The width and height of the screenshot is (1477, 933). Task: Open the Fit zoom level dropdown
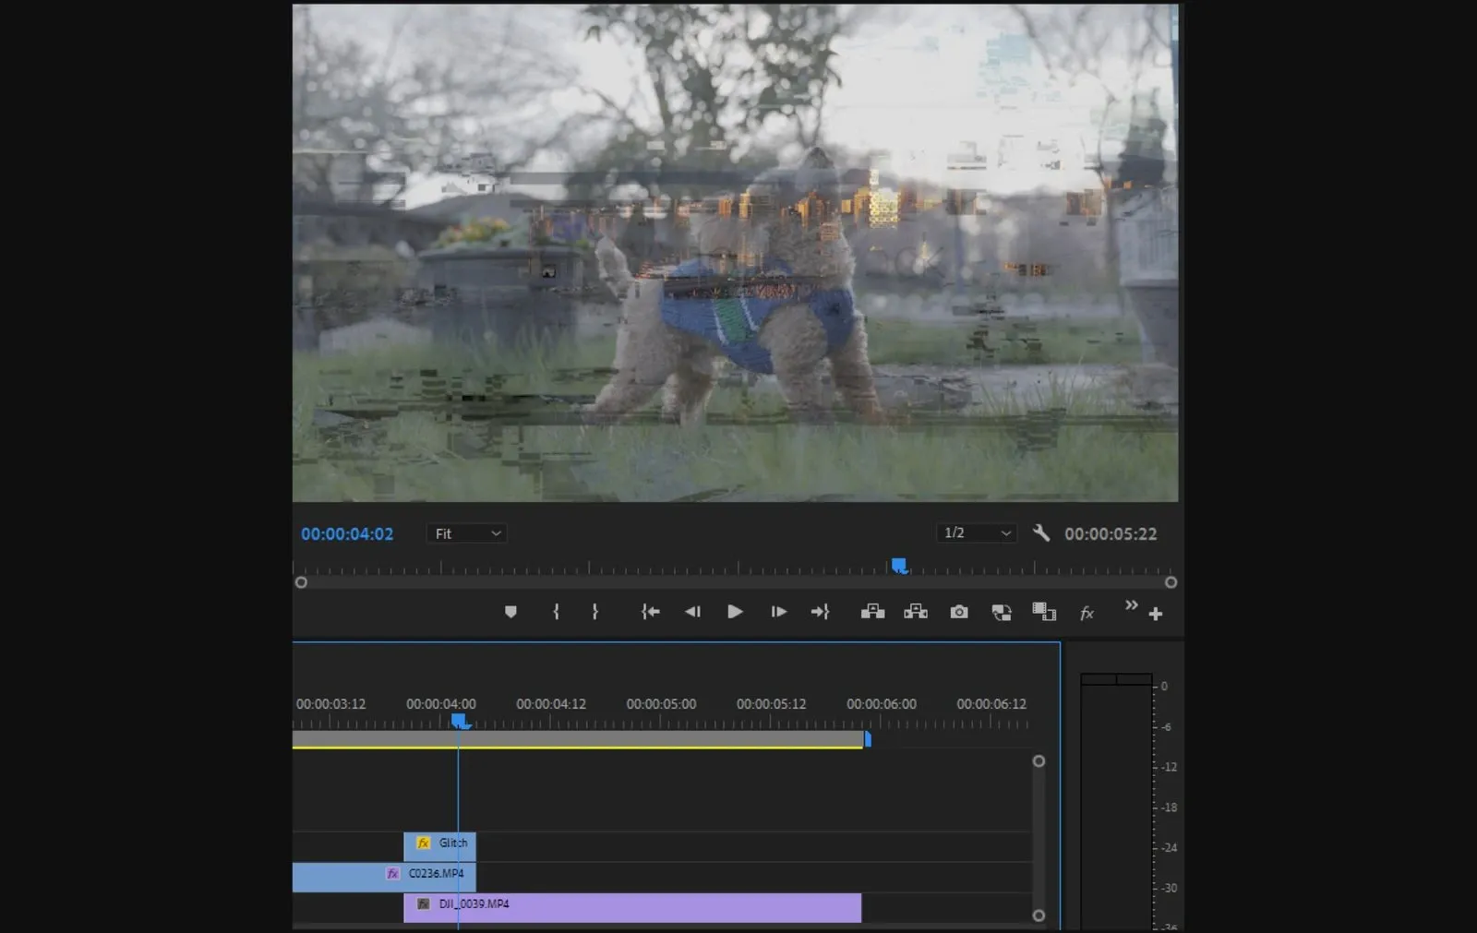tap(465, 533)
